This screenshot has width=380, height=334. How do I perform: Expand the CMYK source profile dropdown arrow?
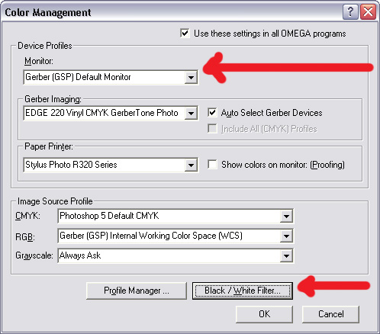(x=286, y=216)
